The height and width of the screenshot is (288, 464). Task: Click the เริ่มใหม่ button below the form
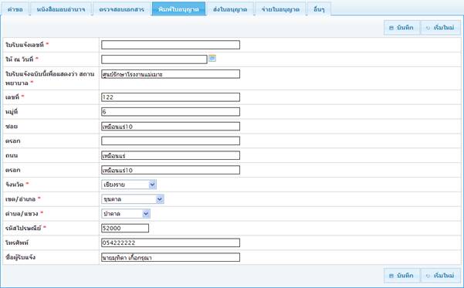tap(440, 276)
